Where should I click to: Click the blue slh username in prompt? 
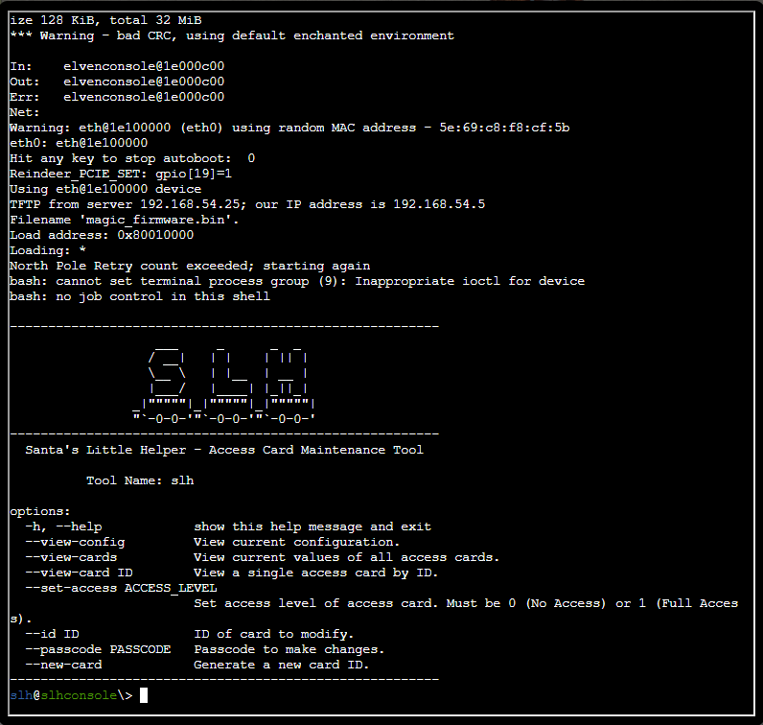(x=21, y=695)
